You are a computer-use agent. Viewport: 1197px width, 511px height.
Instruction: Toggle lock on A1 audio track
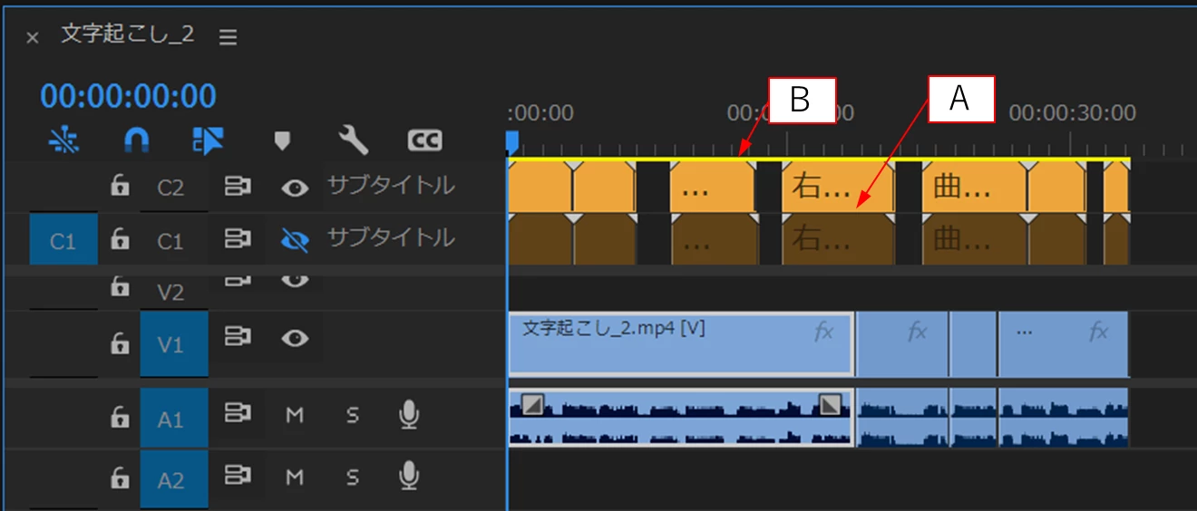coord(119,418)
